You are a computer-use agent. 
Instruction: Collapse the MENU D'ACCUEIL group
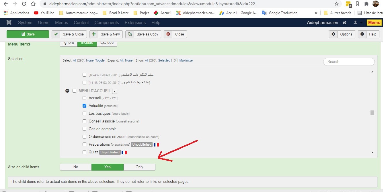pyautogui.click(x=67, y=91)
